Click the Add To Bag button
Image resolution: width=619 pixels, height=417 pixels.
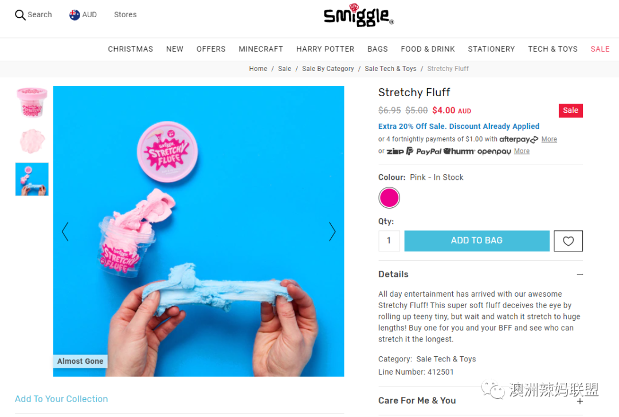click(x=477, y=241)
